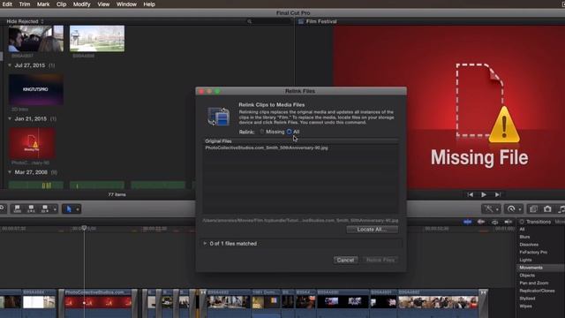The width and height of the screenshot is (565, 318).
Task: Open the View menu
Action: [103, 4]
